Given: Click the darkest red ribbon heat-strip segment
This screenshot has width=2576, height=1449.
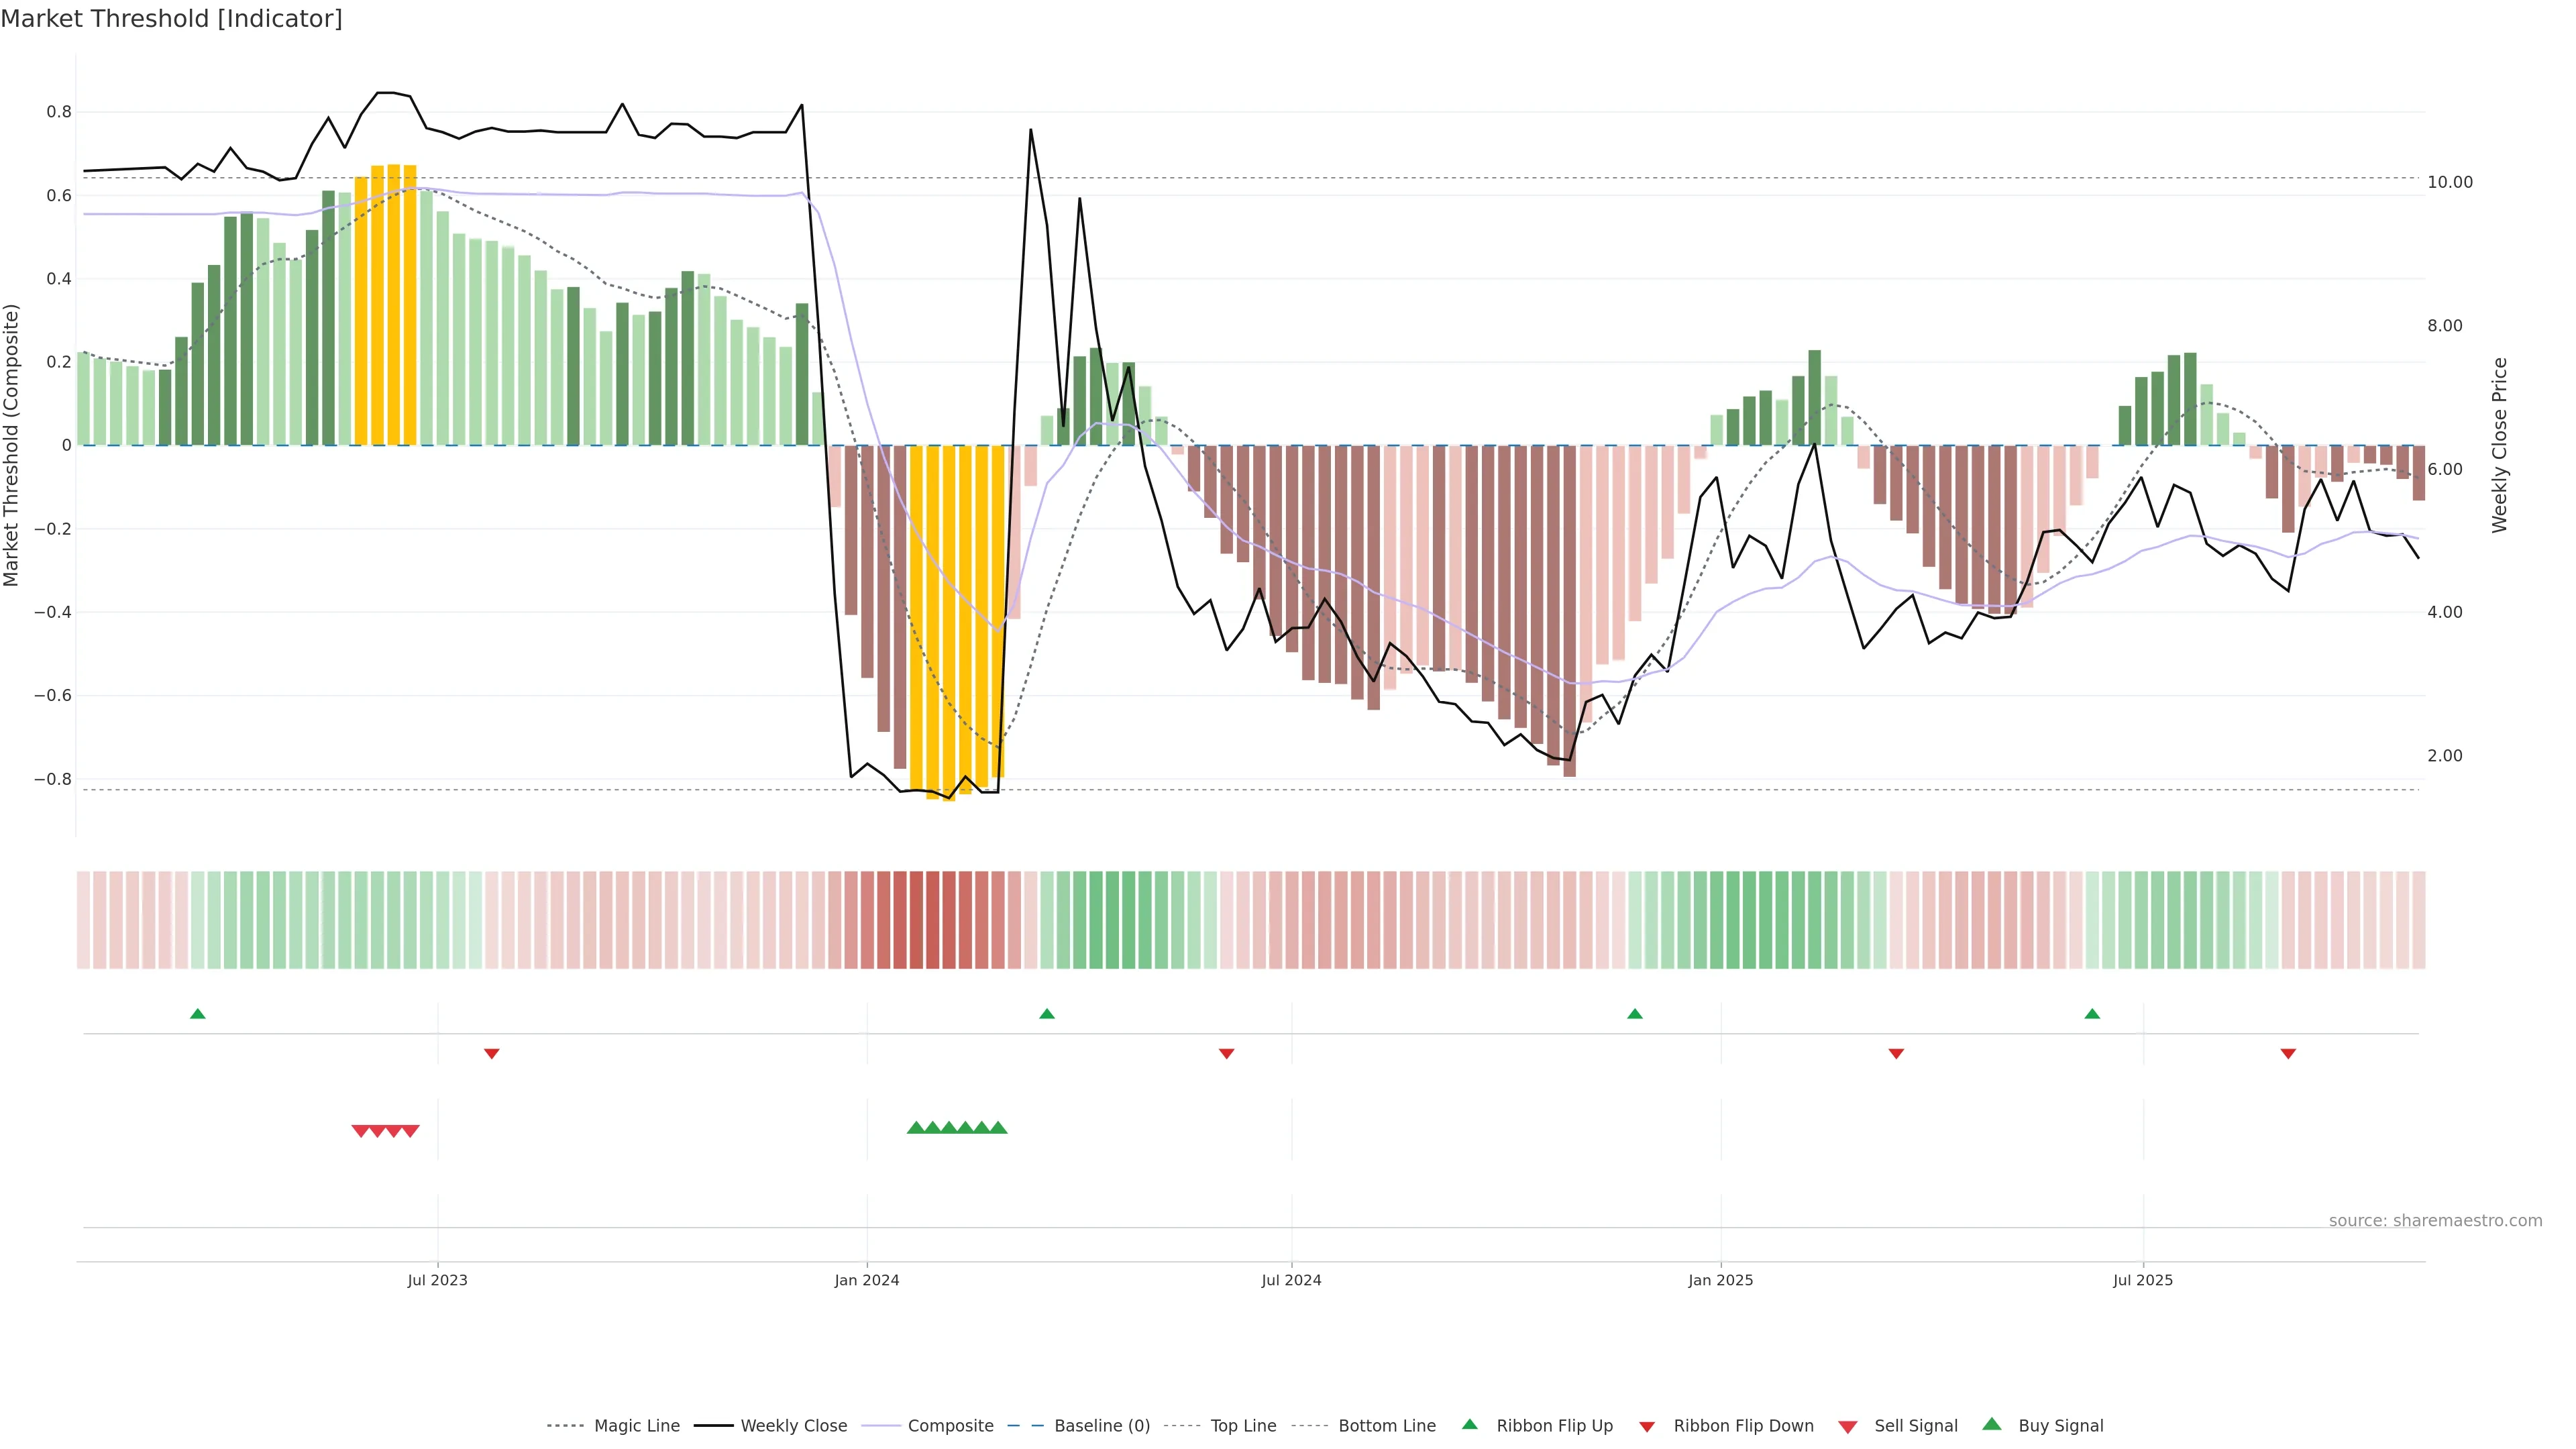Looking at the screenshot, I should (916, 920).
